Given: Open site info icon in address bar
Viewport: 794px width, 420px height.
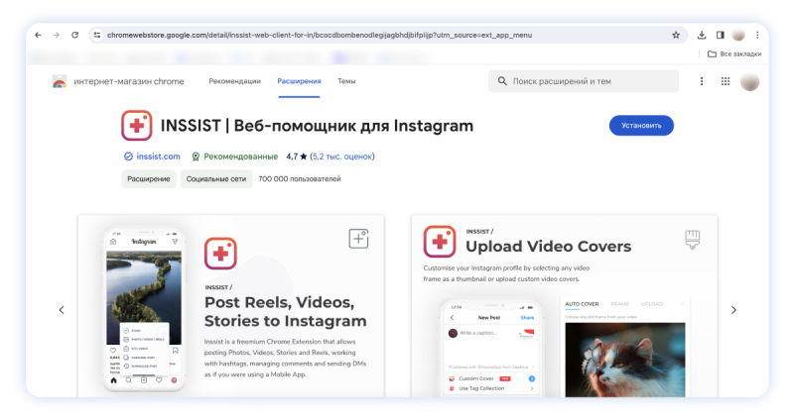Looking at the screenshot, I should point(97,35).
